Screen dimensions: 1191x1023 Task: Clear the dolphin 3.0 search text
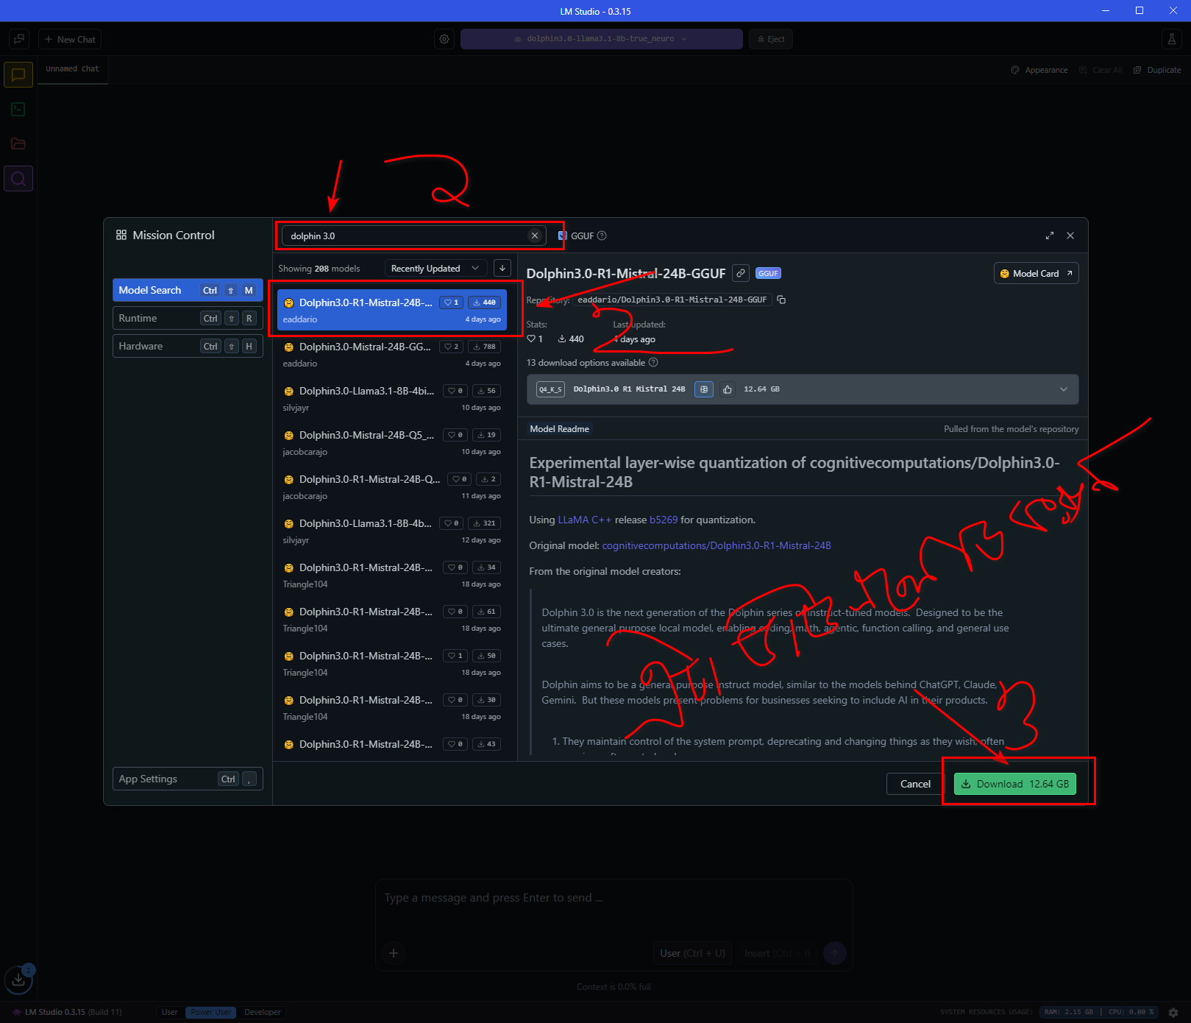535,236
